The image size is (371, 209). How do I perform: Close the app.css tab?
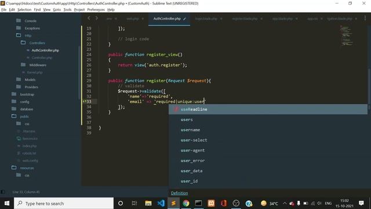321,19
